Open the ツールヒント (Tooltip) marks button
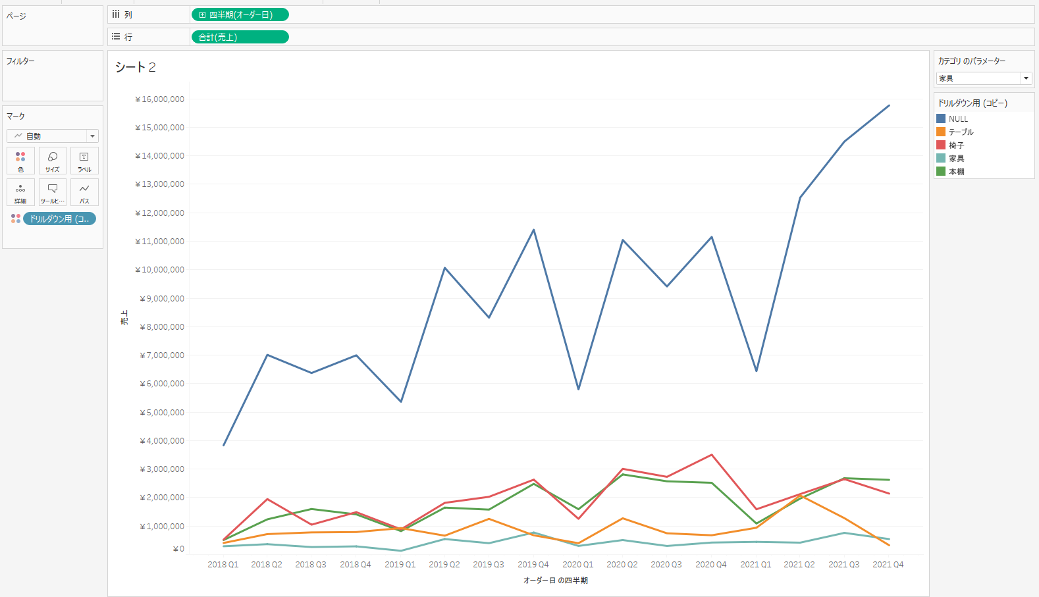1039x597 pixels. pyautogui.click(x=53, y=192)
